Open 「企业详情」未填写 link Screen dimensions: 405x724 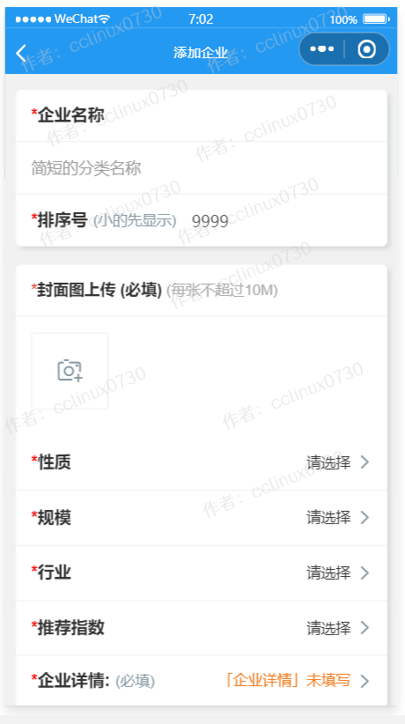click(x=288, y=681)
